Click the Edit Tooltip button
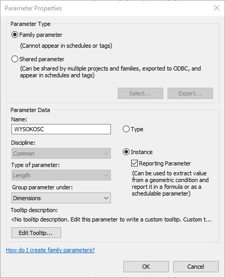225x278 pixels. (x=36, y=232)
